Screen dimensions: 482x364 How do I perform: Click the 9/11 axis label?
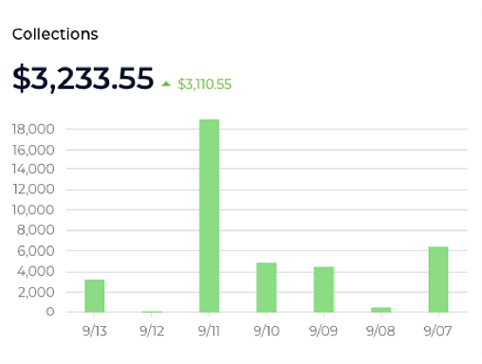(209, 331)
